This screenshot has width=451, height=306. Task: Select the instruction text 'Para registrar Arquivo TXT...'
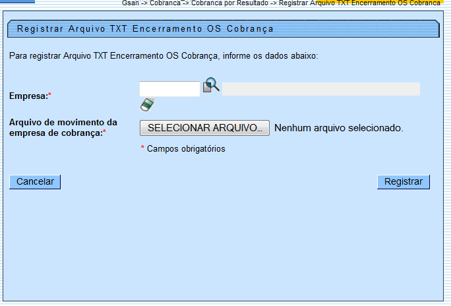click(164, 56)
